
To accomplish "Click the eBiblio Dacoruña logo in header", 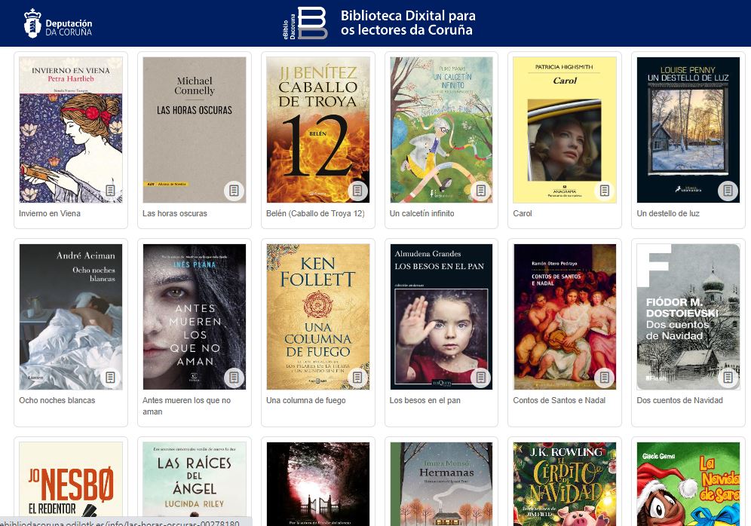I will click(x=305, y=23).
